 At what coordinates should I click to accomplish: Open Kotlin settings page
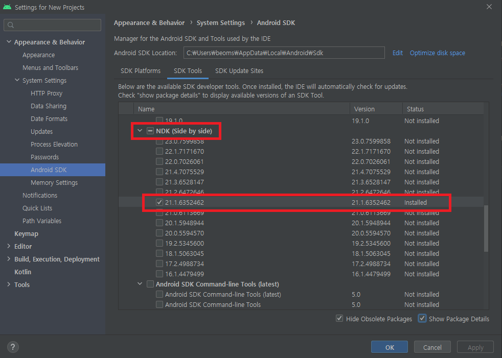coord(22,272)
